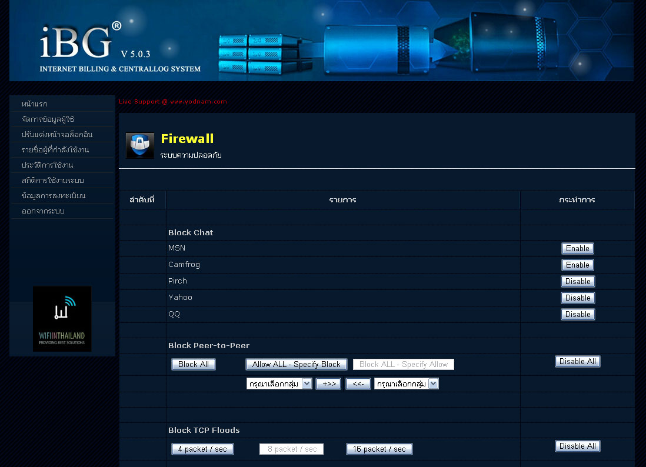Select ข้อมูลการลงทะเบียน in sidebar

(x=54, y=195)
